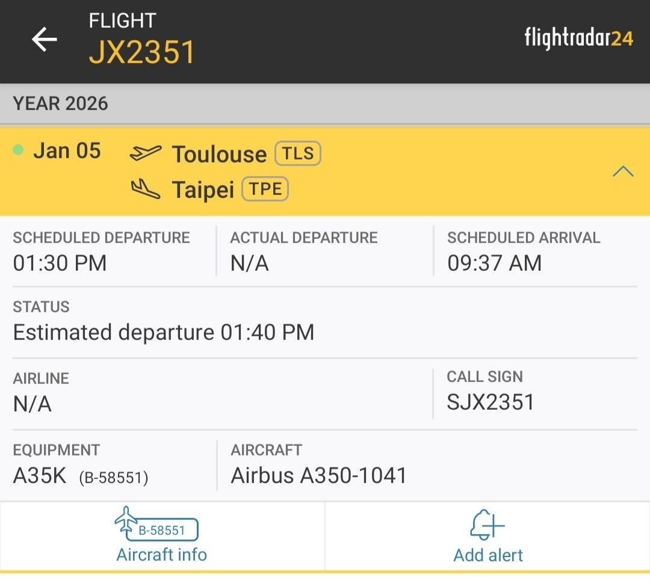The width and height of the screenshot is (650, 586).
Task: Click the flightradar24 logo
Action: click(578, 39)
